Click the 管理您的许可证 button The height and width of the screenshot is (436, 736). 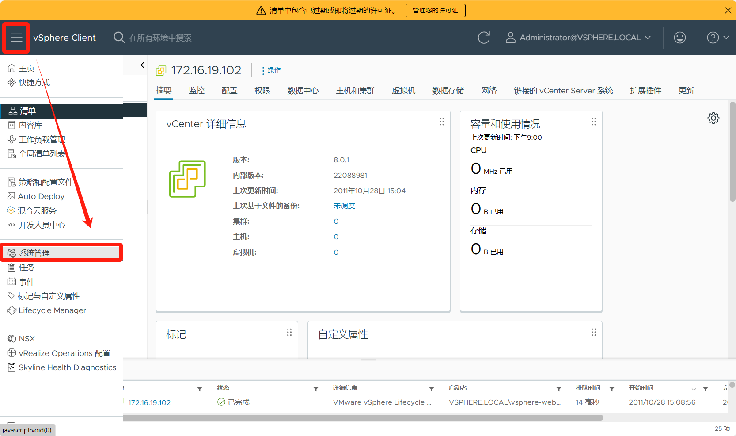click(435, 10)
